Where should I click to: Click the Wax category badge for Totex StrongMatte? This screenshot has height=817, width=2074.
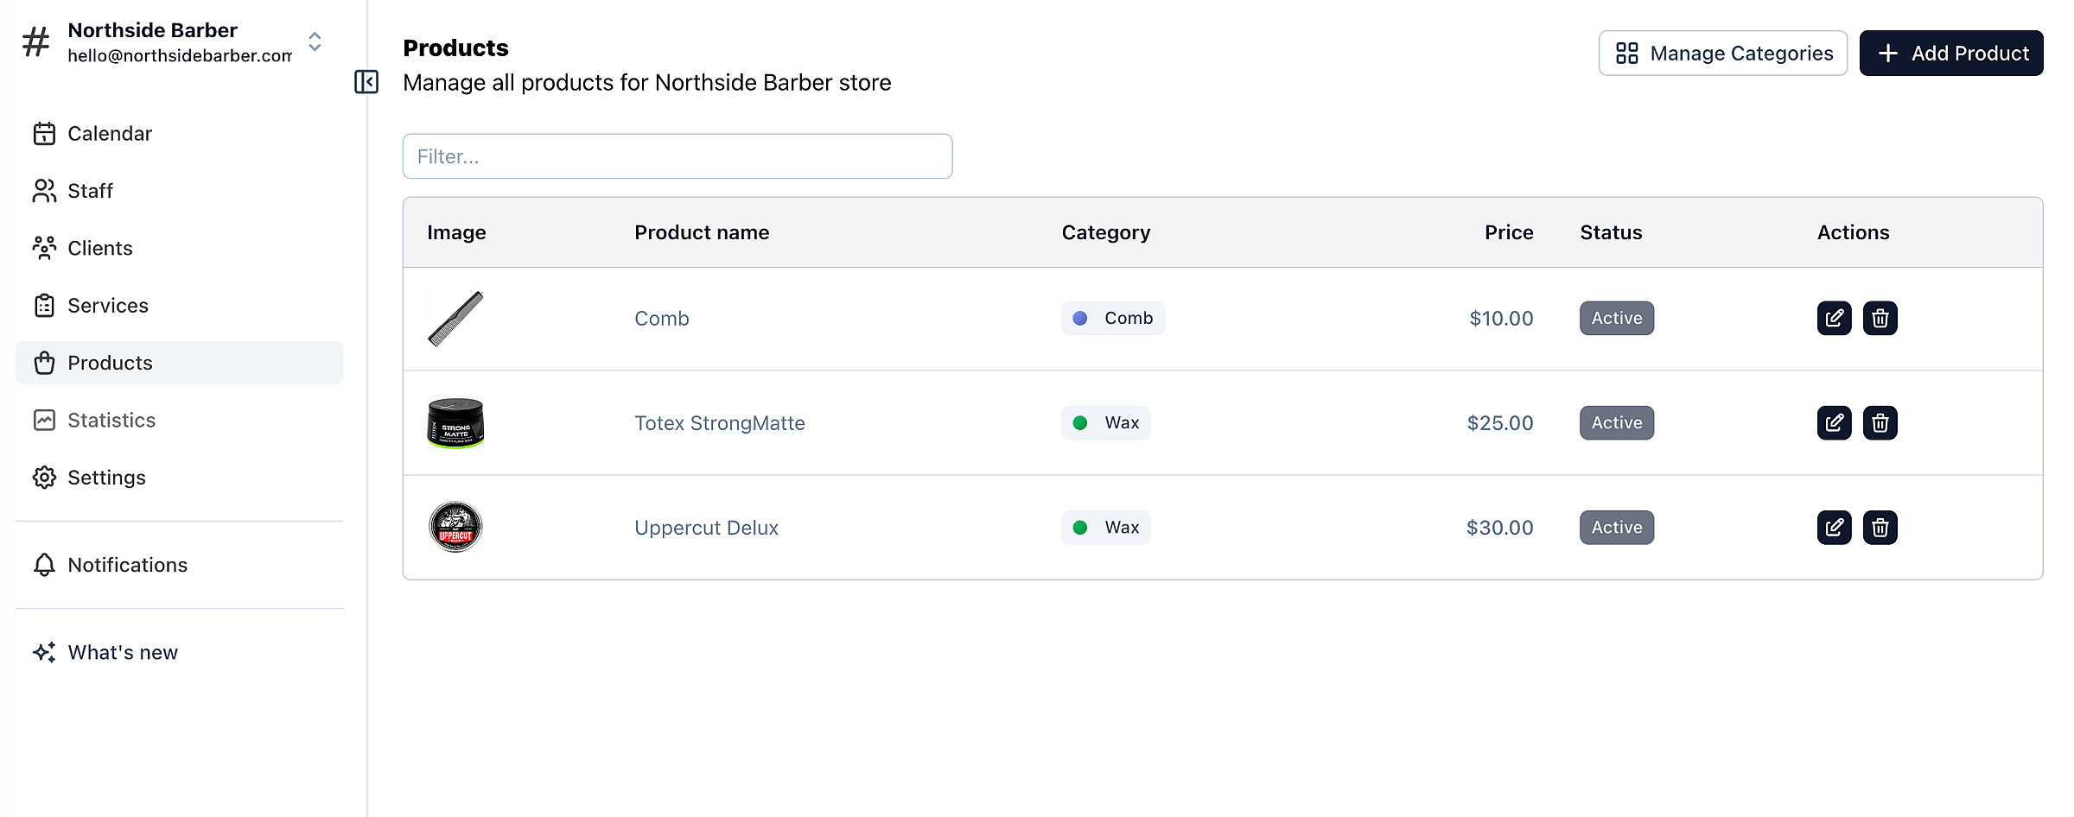1106,423
